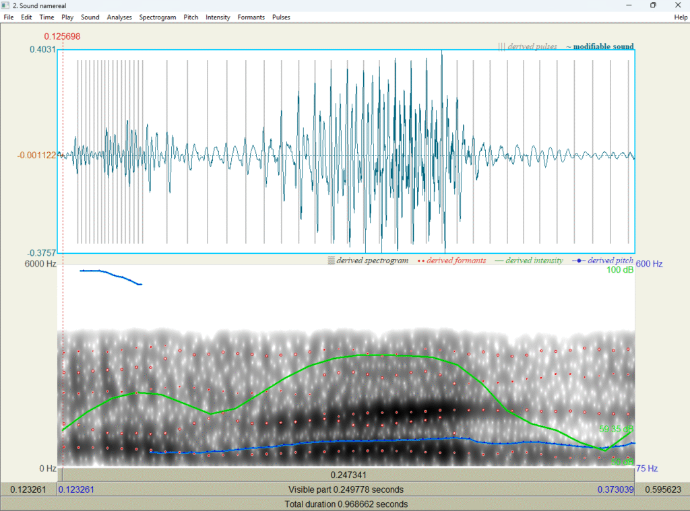The image size is (690, 511).
Task: Click the short blue pitch contour near 6000 Hz
Action: (x=111, y=276)
